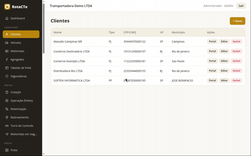Select the CNPJ 19131243000197 cell
This screenshot has width=251, height=156.
coord(134,51)
